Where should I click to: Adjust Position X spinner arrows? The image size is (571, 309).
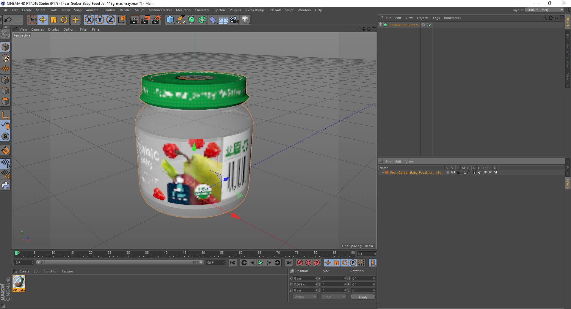(316, 278)
